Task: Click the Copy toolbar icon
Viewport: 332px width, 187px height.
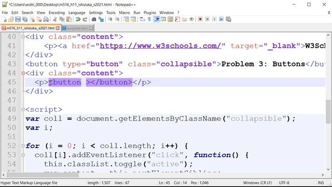Action: coord(62,20)
